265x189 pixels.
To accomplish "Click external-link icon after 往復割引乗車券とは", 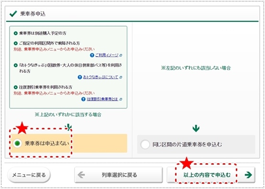I will pos(121,99).
